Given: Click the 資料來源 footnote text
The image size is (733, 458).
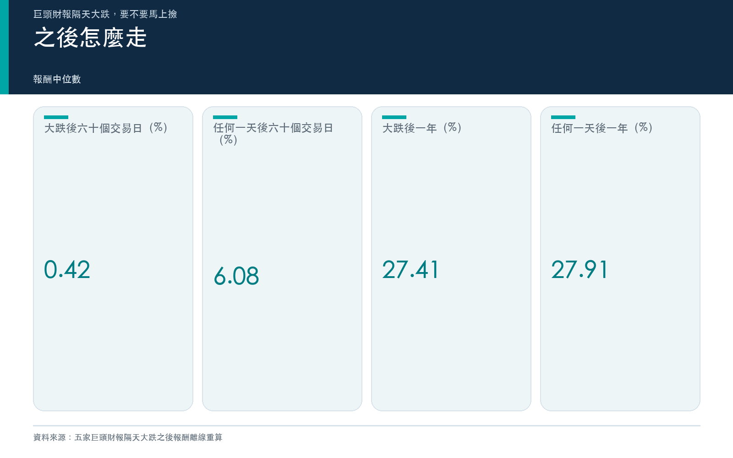Looking at the screenshot, I should click(x=128, y=437).
